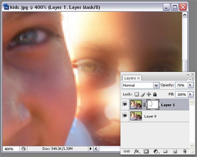Open the blend mode Normal dropdown
Image resolution: width=197 pixels, height=157 pixels.
click(x=156, y=85)
